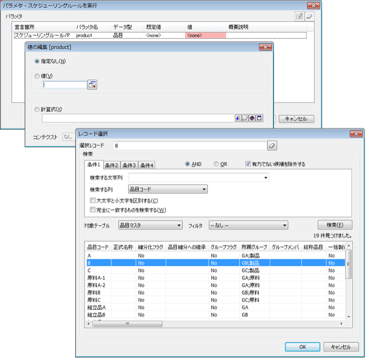This screenshot has height=359, width=366.
Task: Click the eraser icon beside 選択レコード field
Action: coord(272,146)
